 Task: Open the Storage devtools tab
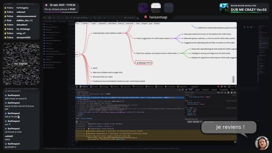[159, 87]
